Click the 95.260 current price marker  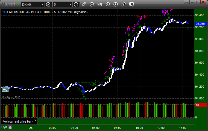pos(200,24)
